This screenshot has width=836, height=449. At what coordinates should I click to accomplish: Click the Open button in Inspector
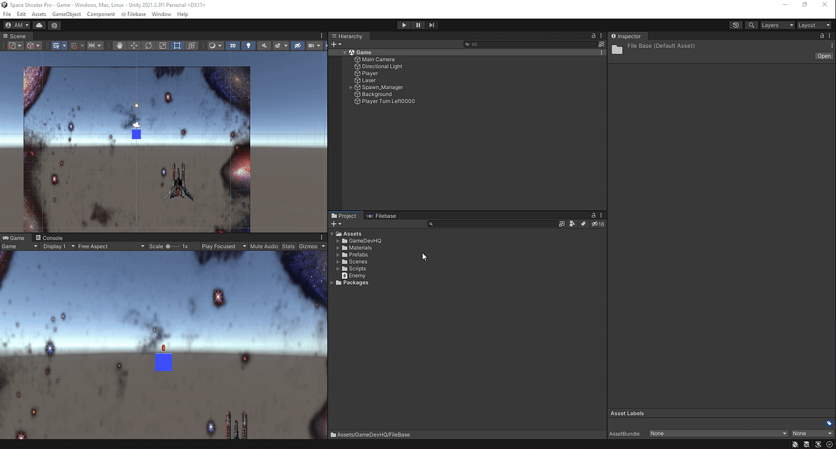click(824, 56)
